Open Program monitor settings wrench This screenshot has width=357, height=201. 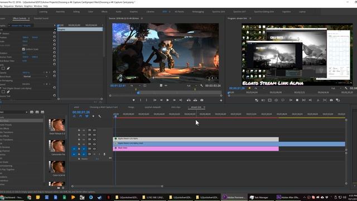(346, 88)
